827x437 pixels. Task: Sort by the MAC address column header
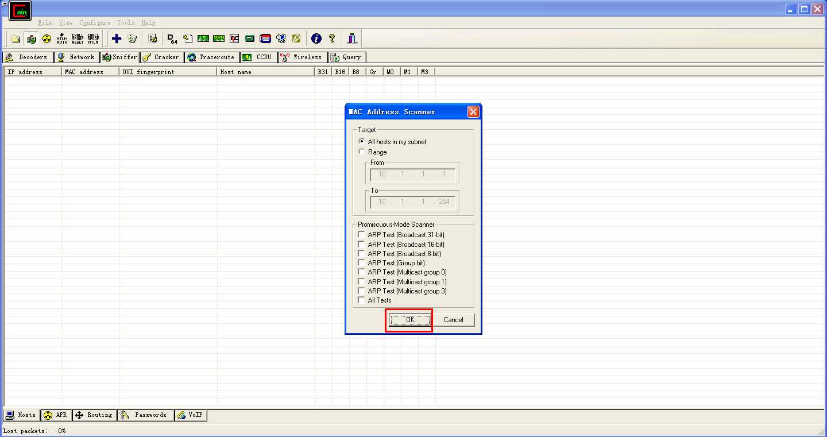point(91,72)
